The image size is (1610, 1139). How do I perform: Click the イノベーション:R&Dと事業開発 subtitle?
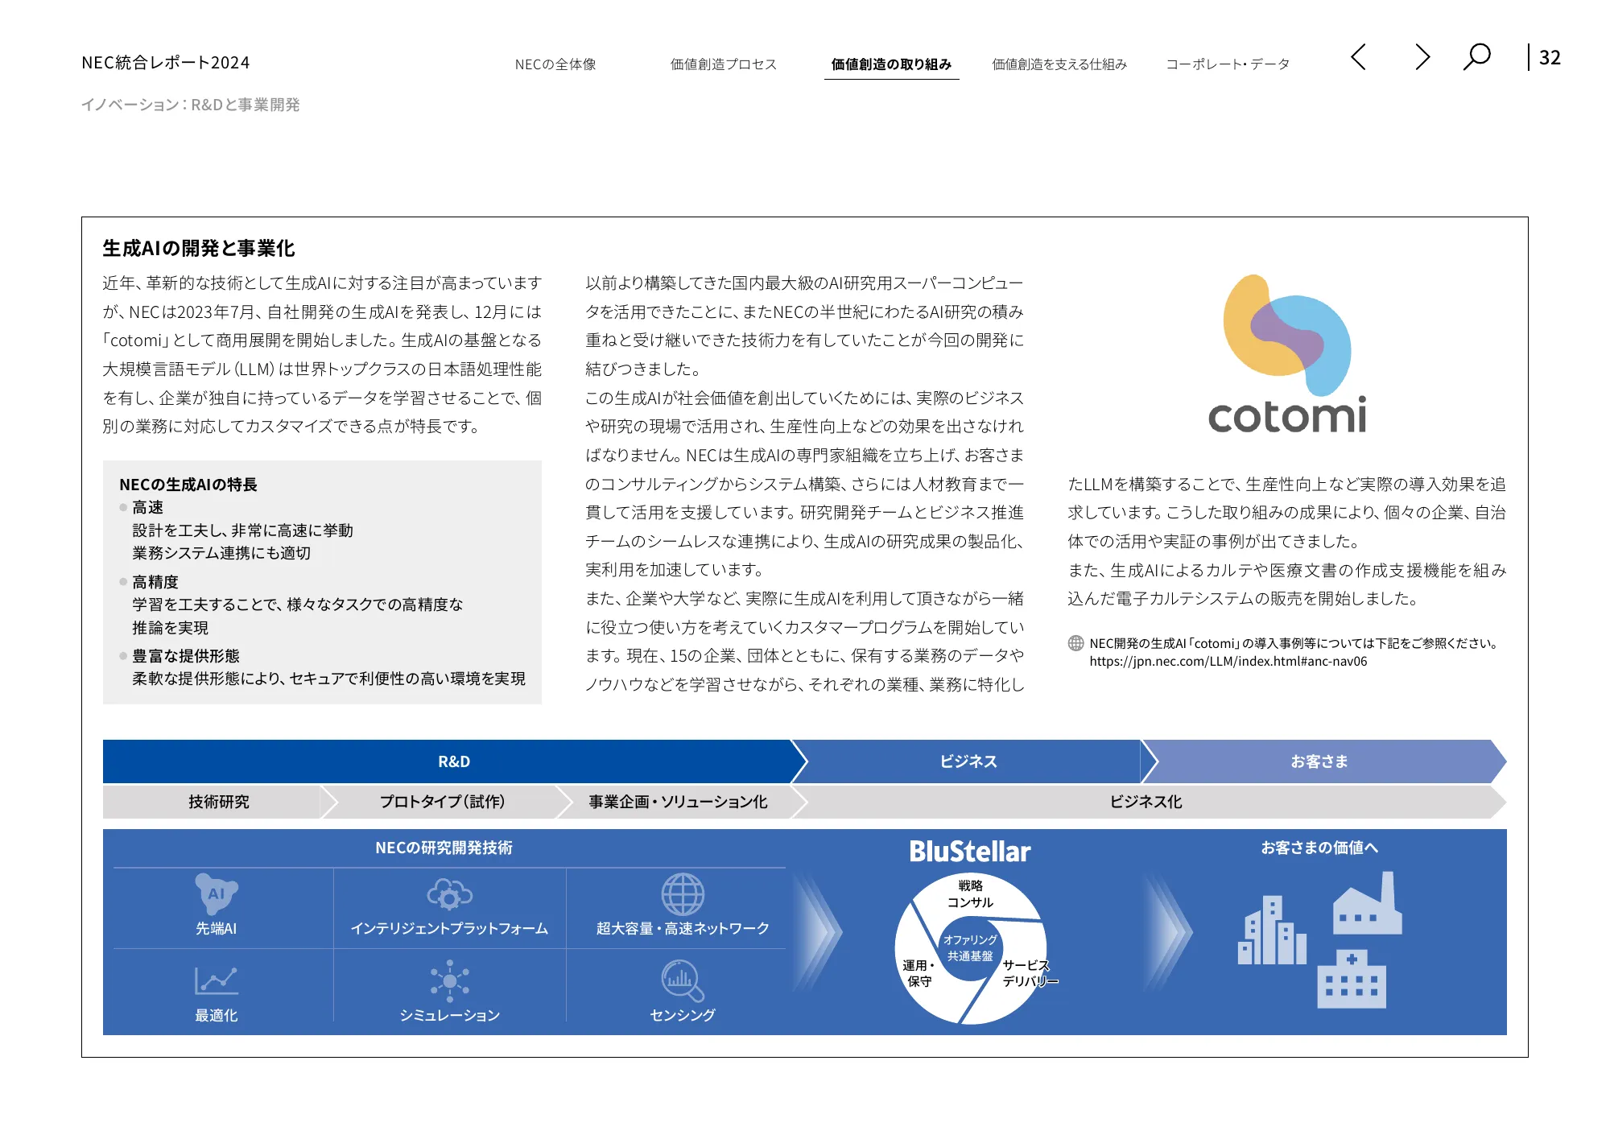(x=191, y=105)
